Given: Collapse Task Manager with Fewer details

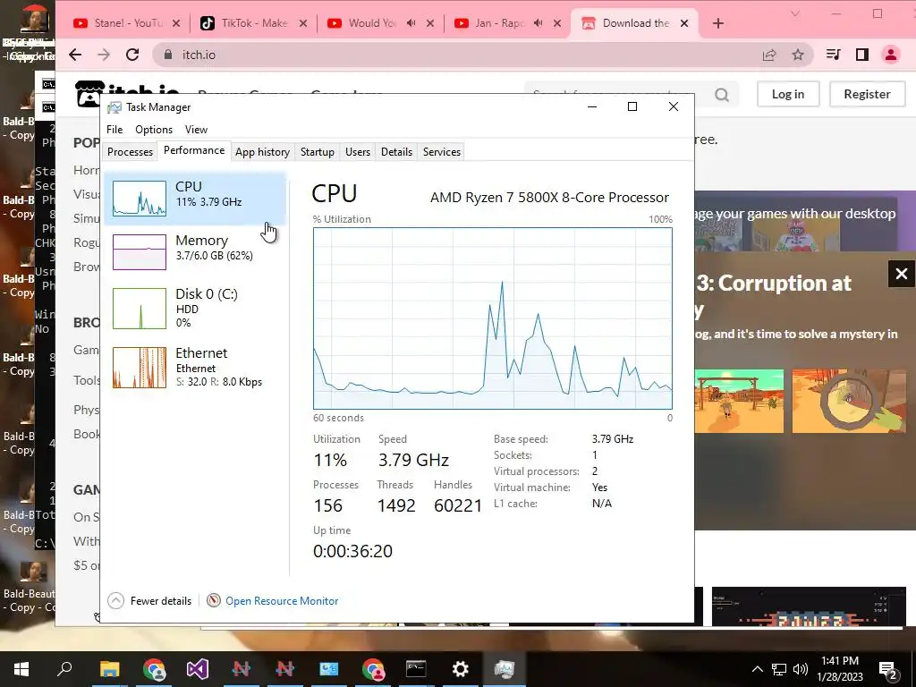Looking at the screenshot, I should pyautogui.click(x=149, y=600).
